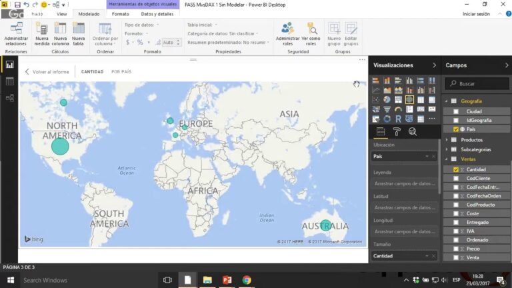Click Administrar roles button
This screenshot has height=288, width=512.
(x=288, y=34)
